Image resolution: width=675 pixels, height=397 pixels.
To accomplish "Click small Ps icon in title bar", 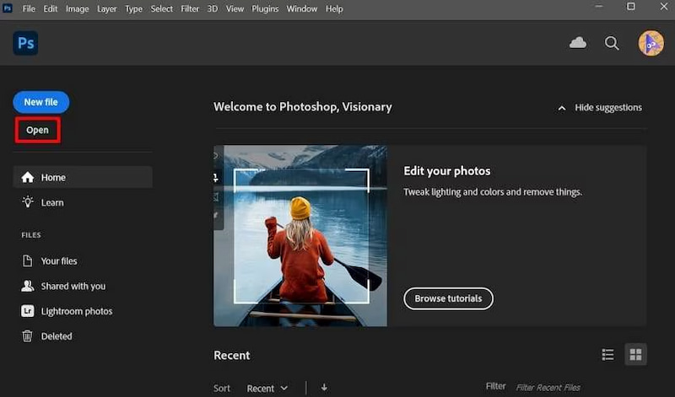I will click(x=8, y=8).
